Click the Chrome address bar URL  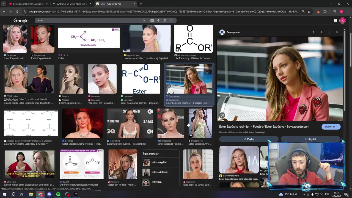tap(164, 12)
